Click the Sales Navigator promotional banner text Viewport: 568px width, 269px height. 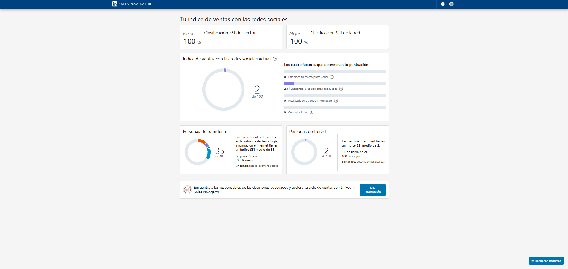[274, 190]
